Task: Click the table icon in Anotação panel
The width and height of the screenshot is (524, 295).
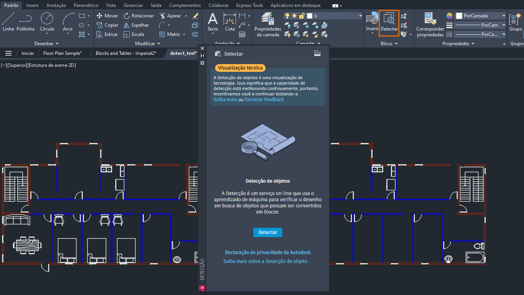Action: 242,34
